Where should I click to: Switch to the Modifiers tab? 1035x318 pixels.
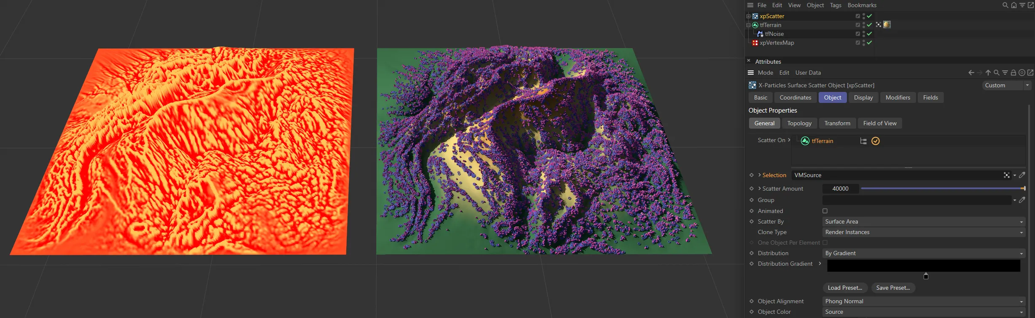tap(898, 97)
